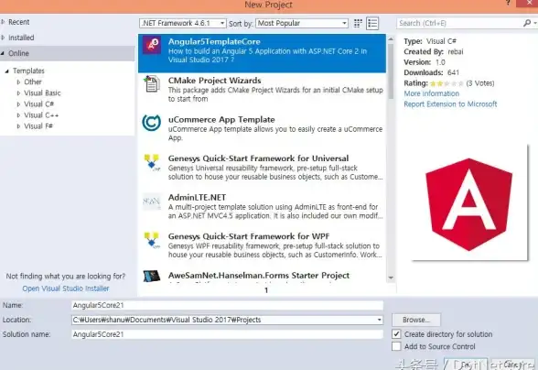The height and width of the screenshot is (370, 538).
Task: Click the search magnifier icon
Action: click(527, 23)
